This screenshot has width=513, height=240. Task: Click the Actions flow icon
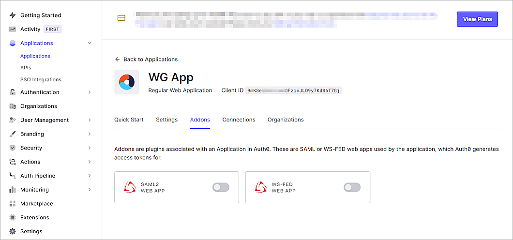coord(13,162)
